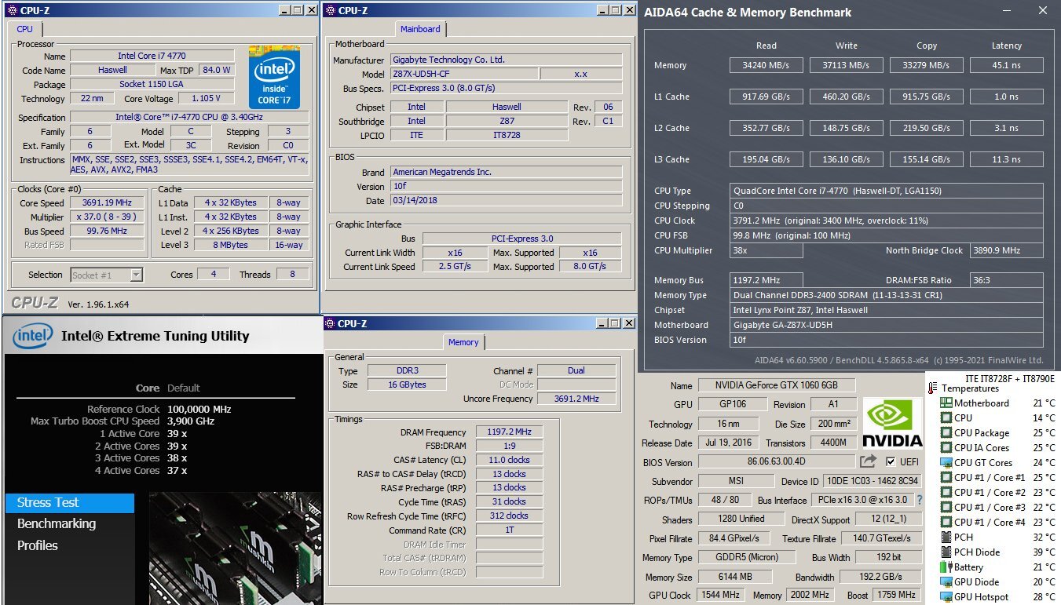1061x605 pixels.
Task: Click the Z87X-UD5H-CF model field
Action: [x=464, y=74]
